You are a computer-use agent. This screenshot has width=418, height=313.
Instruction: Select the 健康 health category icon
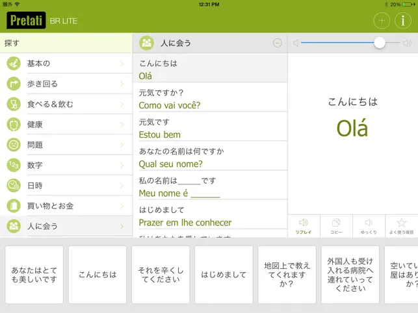14,125
